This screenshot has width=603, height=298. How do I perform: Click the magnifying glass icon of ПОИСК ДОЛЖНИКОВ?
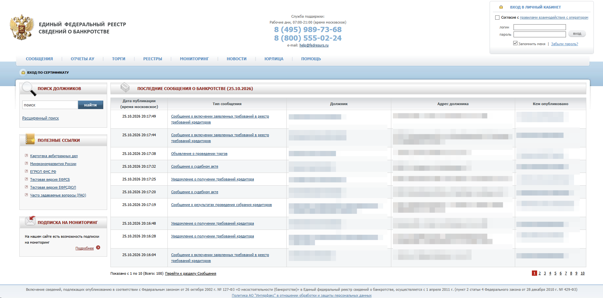[x=29, y=89]
